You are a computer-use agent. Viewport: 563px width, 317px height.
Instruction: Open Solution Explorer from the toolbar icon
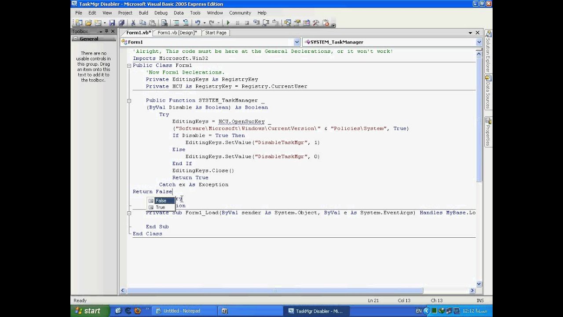(287, 23)
